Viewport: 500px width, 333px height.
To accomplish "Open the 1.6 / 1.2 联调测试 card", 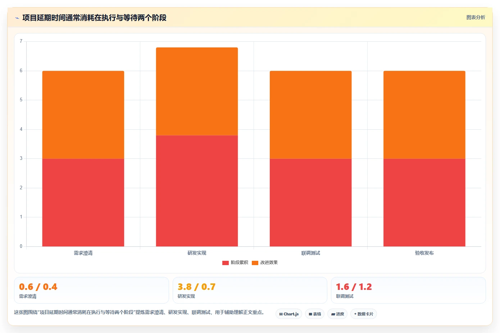I will [408, 290].
